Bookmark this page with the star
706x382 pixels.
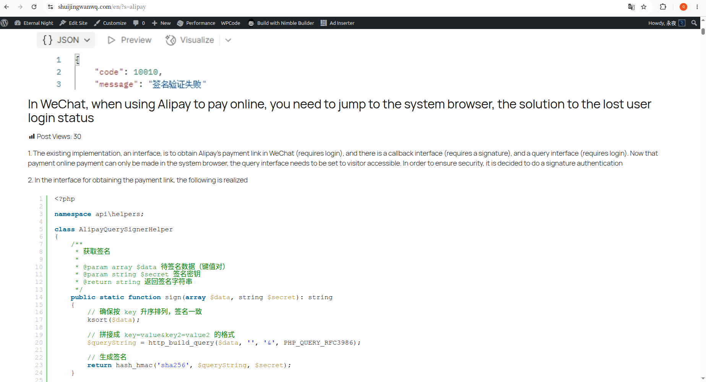tap(644, 7)
